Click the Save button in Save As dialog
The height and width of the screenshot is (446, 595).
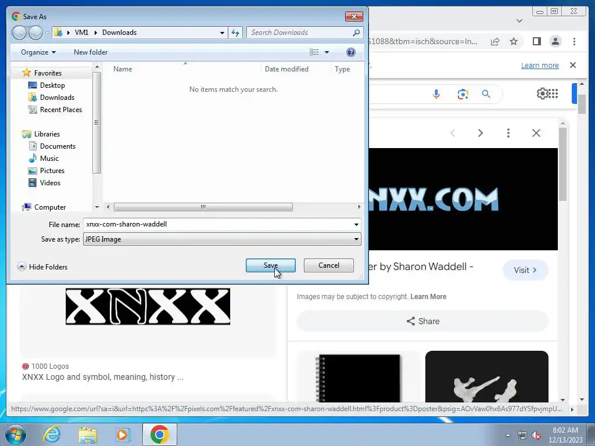pos(271,265)
